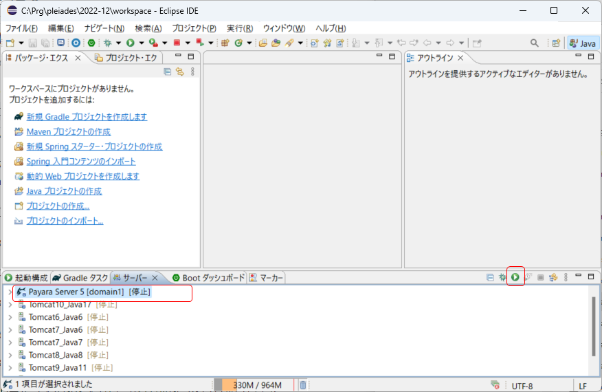Click the New Java Package icon
This screenshot has height=392, width=602.
[225, 43]
